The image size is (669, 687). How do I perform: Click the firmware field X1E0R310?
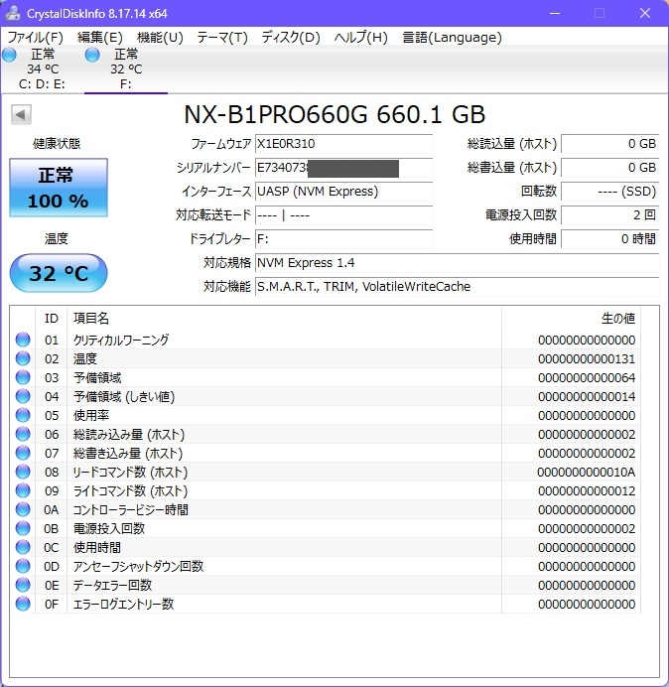(x=343, y=144)
